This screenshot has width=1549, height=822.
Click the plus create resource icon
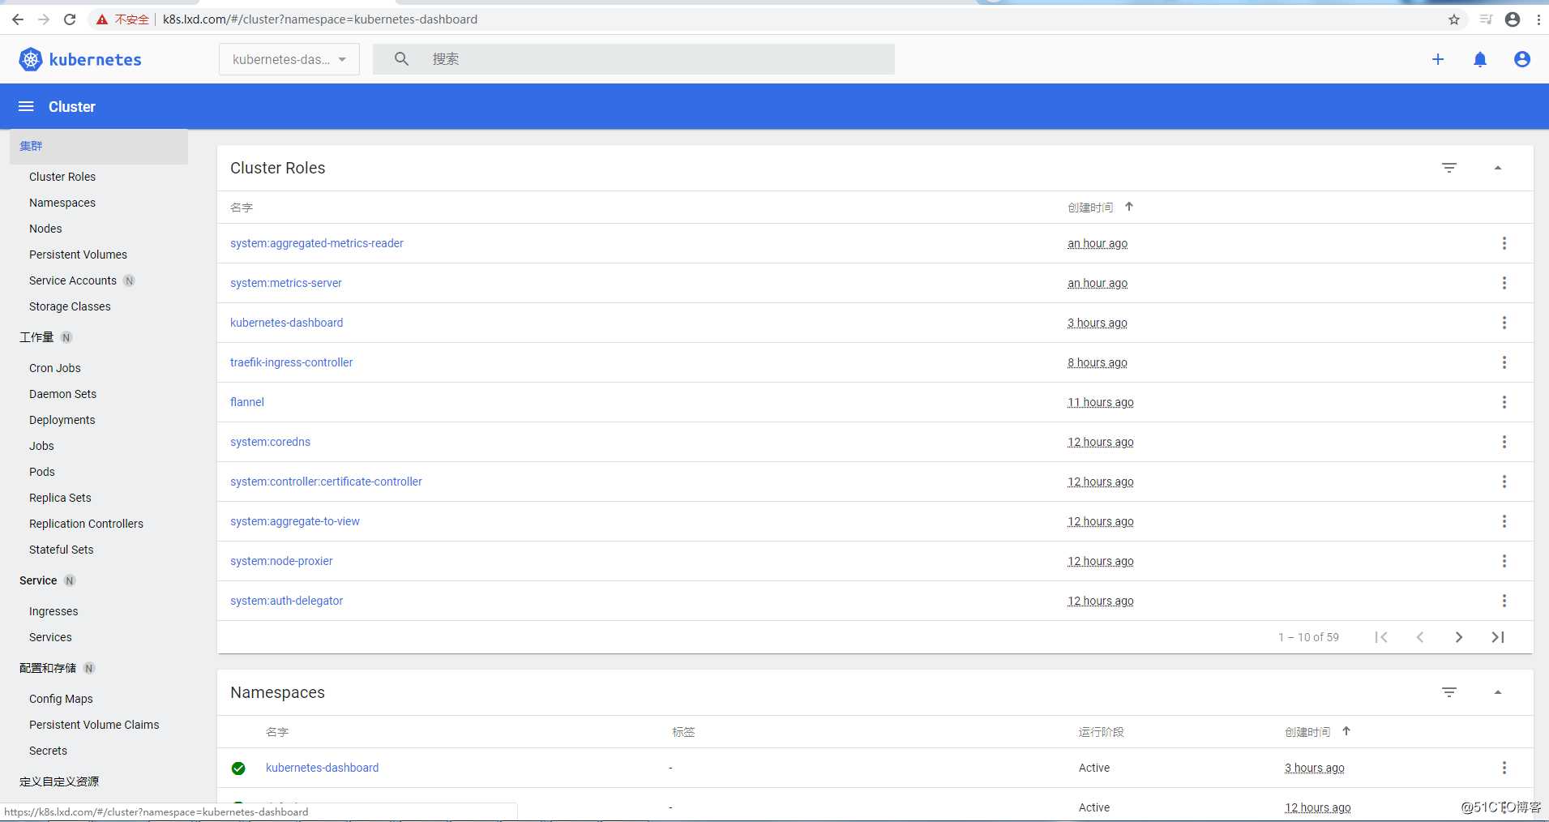click(x=1438, y=59)
